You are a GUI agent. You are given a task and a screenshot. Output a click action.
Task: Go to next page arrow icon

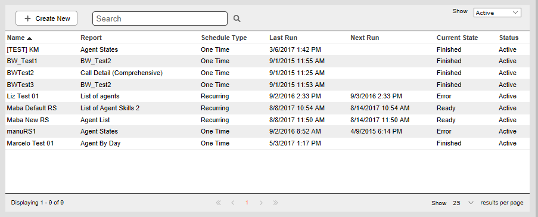[261, 203]
